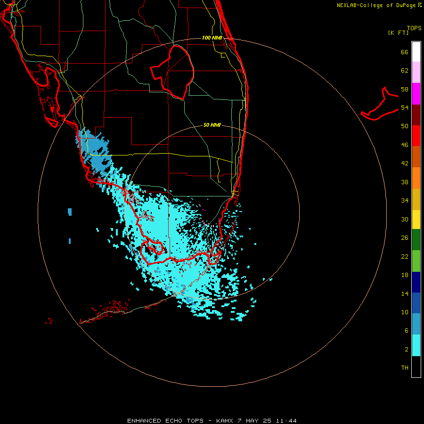The width and height of the screenshot is (424, 424).
Task: Click the 50 legend value
Action: point(405,126)
